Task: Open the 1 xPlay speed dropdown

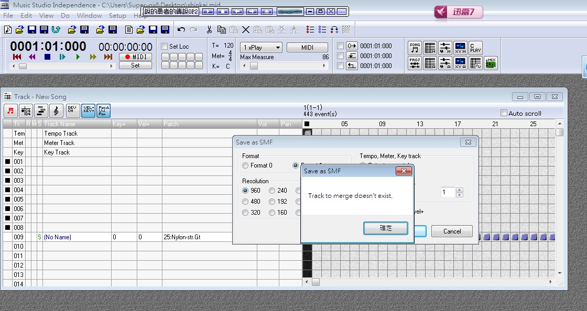Action: [261, 48]
